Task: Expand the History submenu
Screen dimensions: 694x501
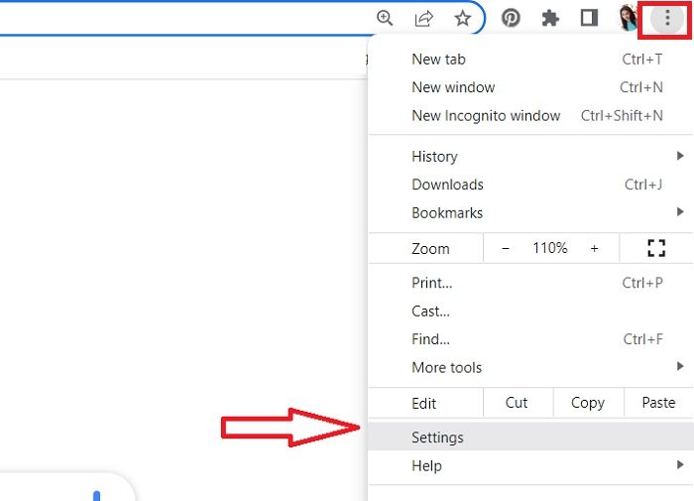Action: pyautogui.click(x=530, y=157)
